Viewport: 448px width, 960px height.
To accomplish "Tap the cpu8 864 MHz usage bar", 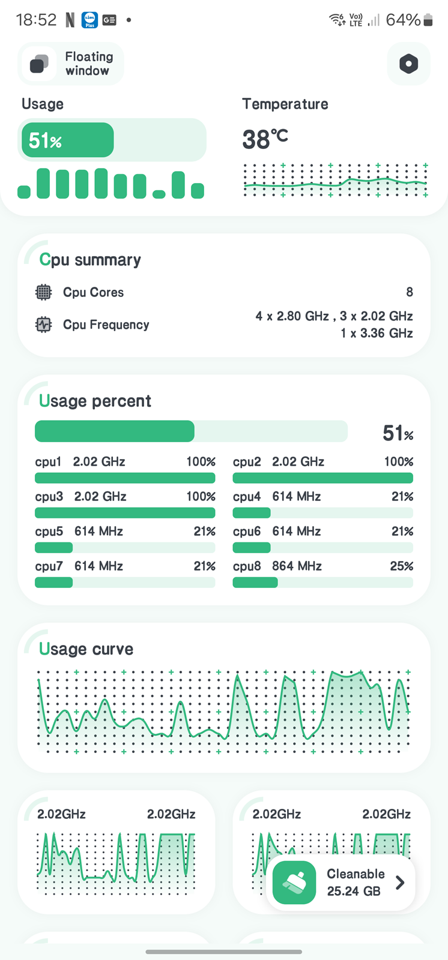I will [322, 582].
